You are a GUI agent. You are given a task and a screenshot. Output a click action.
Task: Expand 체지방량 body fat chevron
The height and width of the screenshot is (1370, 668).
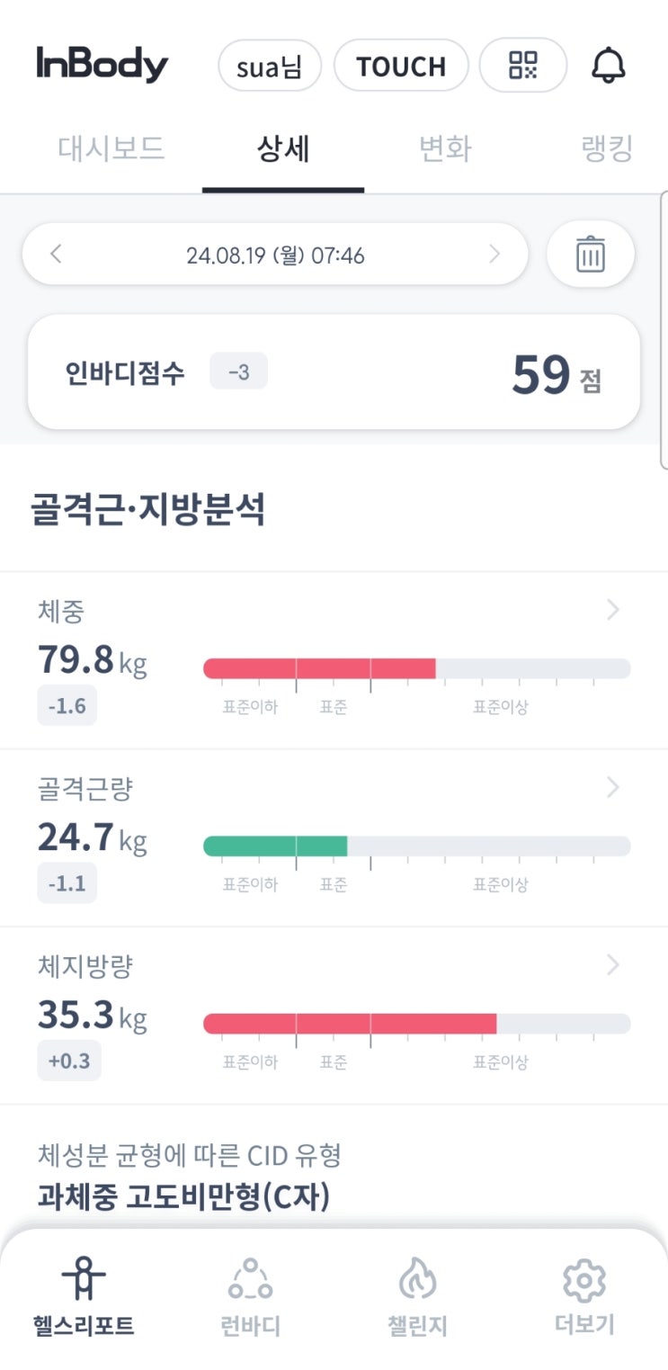[613, 965]
